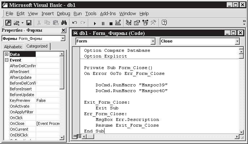
Task: Collapse the Event category
Action: (6, 60)
